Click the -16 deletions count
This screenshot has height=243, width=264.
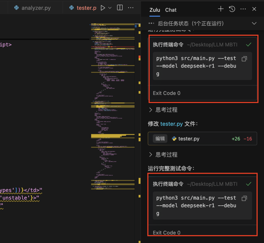click(x=248, y=139)
